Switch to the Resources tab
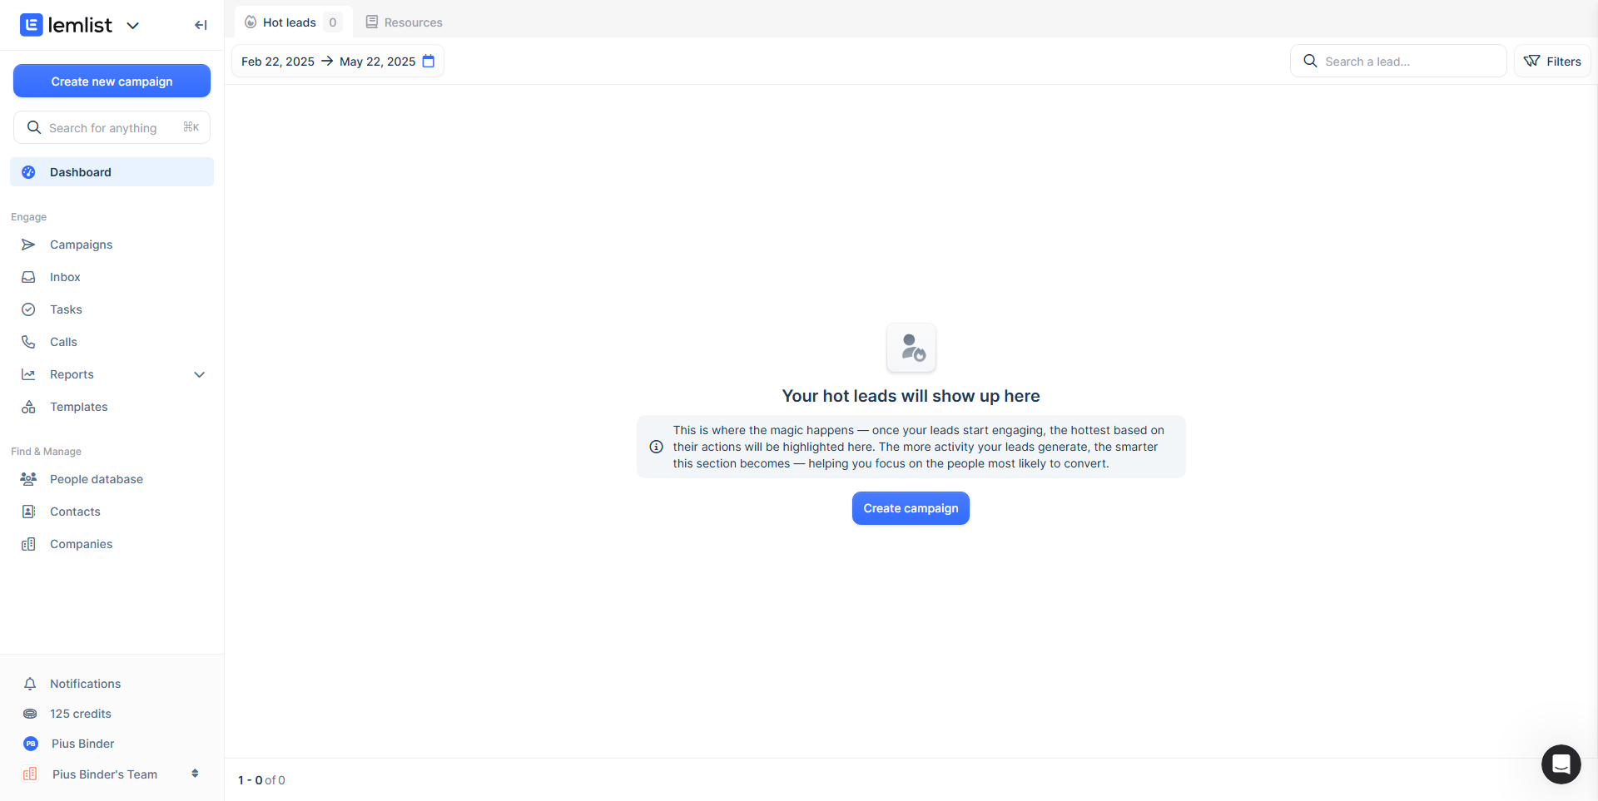The height and width of the screenshot is (801, 1598). click(x=404, y=22)
